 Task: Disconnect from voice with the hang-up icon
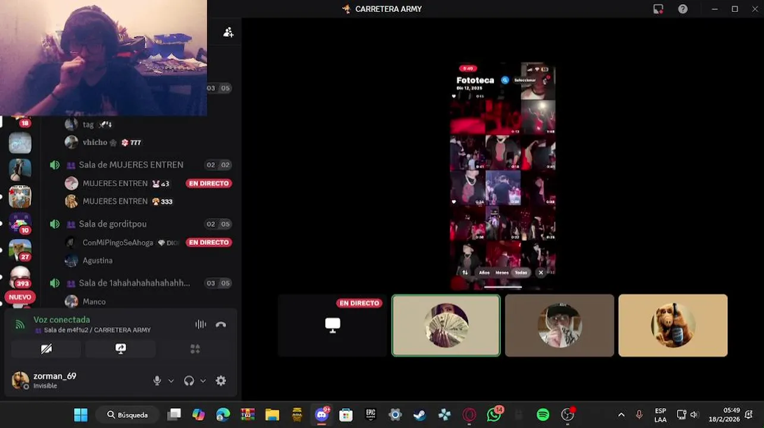pyautogui.click(x=221, y=325)
